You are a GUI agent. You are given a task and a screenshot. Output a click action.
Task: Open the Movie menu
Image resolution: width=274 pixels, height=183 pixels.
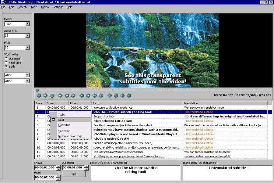point(45,7)
